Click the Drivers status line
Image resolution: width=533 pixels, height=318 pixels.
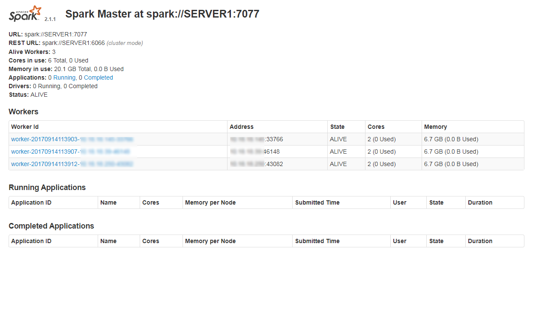(53, 86)
